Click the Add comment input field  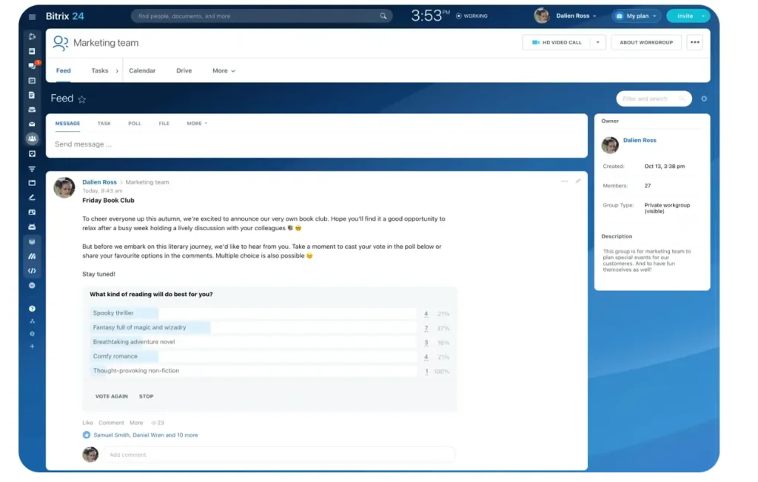[x=278, y=455]
